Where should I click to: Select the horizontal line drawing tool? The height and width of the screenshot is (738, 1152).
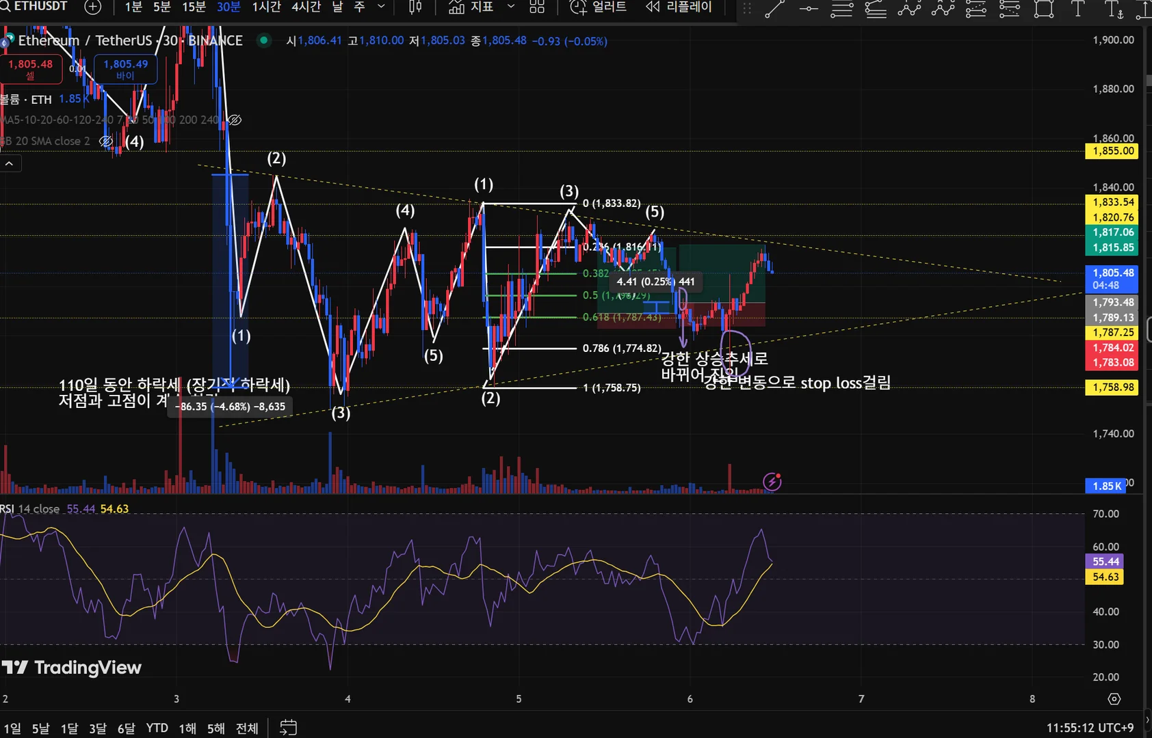[x=808, y=8]
